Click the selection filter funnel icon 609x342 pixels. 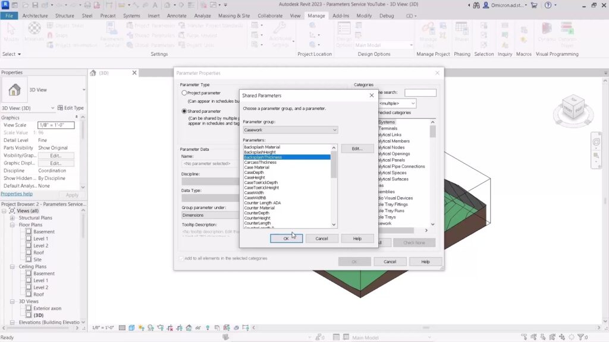click(581, 337)
